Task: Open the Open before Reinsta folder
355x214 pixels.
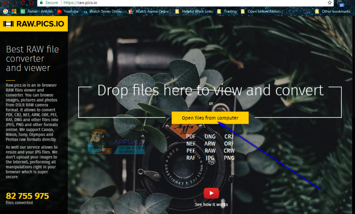Action: [x=261, y=11]
